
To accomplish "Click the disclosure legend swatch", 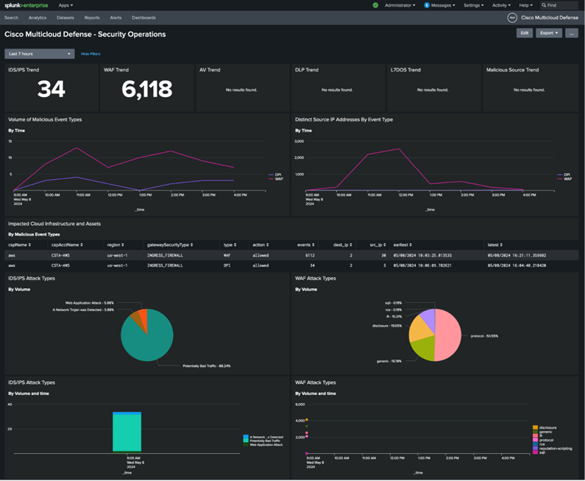I will [536, 428].
